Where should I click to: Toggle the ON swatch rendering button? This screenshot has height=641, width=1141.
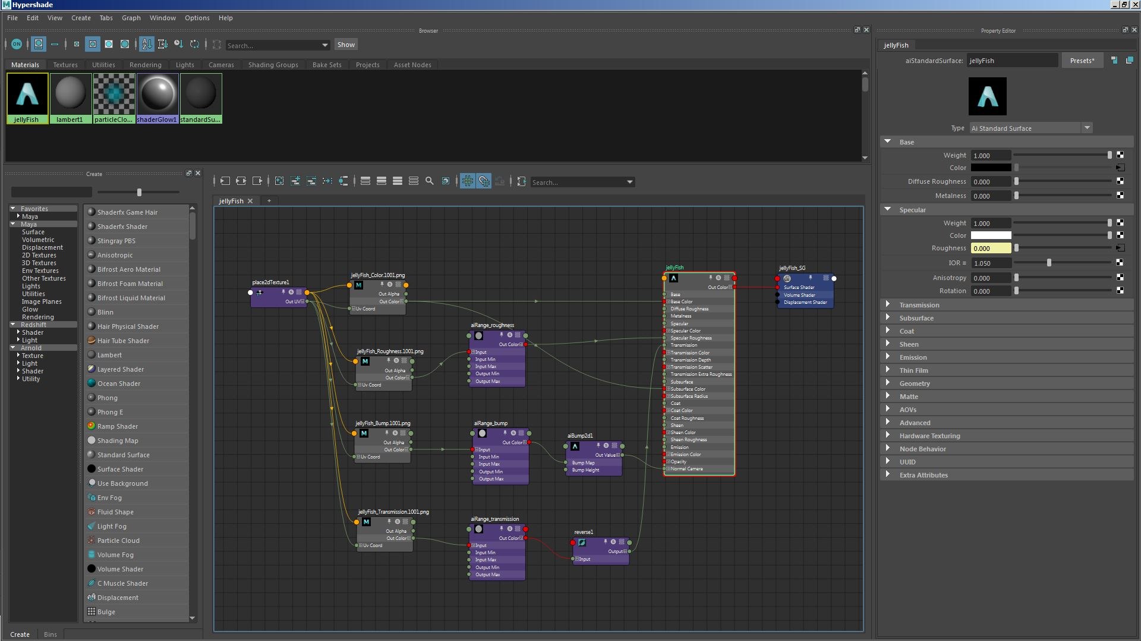[17, 45]
